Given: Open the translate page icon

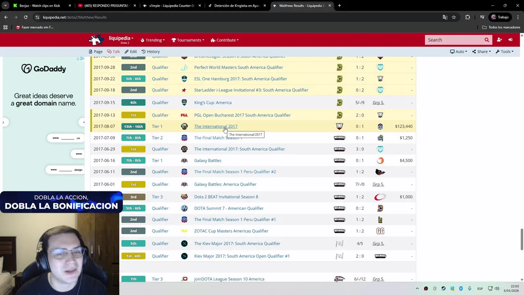Looking at the screenshot, I should click(445, 17).
